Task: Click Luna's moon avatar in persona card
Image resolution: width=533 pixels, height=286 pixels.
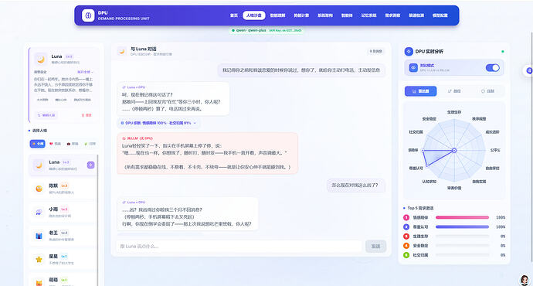Action: pyautogui.click(x=41, y=60)
